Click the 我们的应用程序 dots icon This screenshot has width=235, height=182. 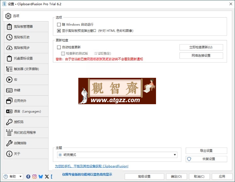[9, 133]
